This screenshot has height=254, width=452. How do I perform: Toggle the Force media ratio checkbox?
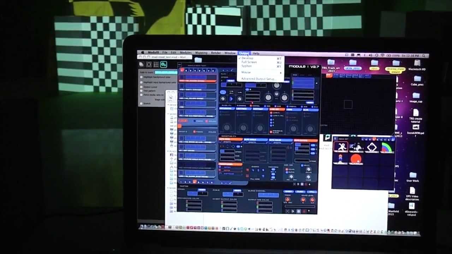coord(142,95)
